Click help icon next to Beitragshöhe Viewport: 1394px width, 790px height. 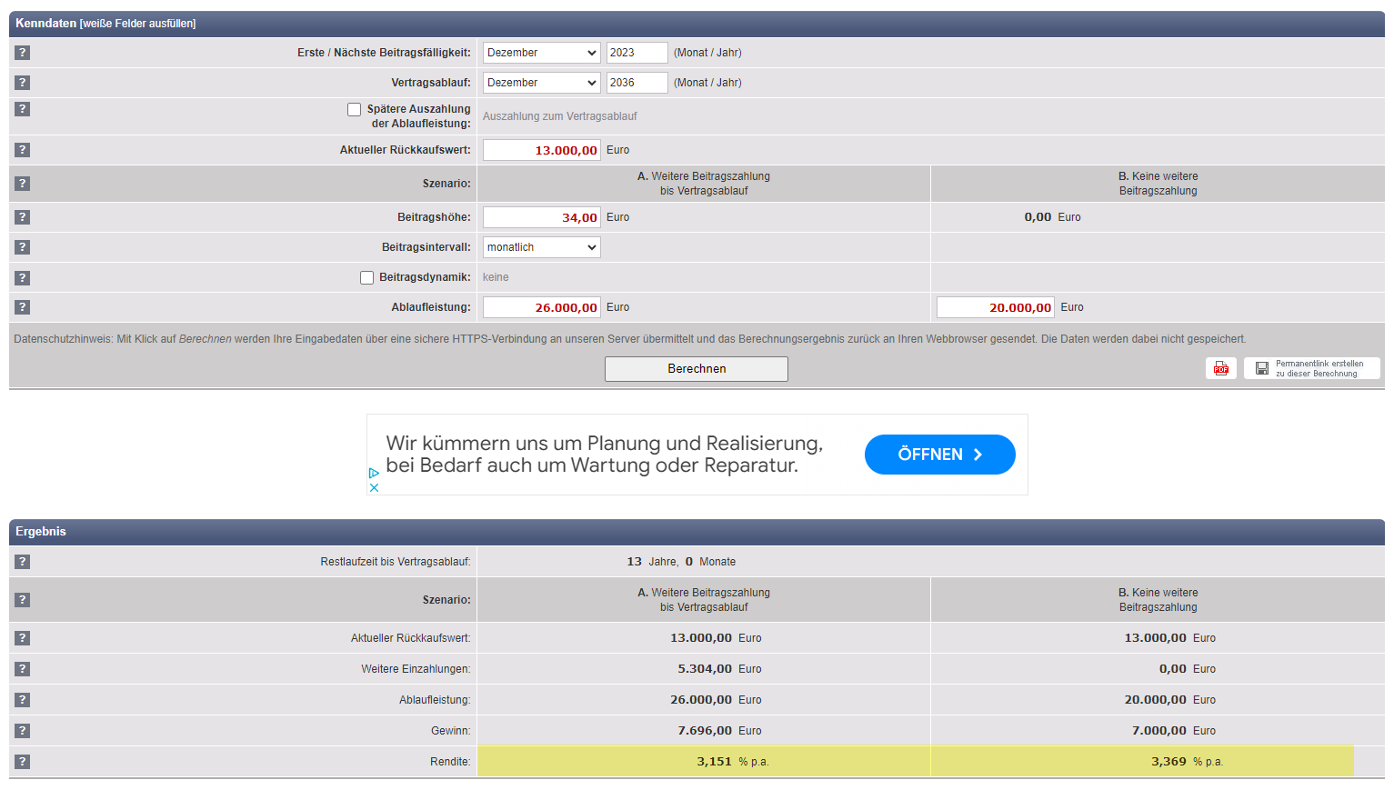pyautogui.click(x=23, y=217)
